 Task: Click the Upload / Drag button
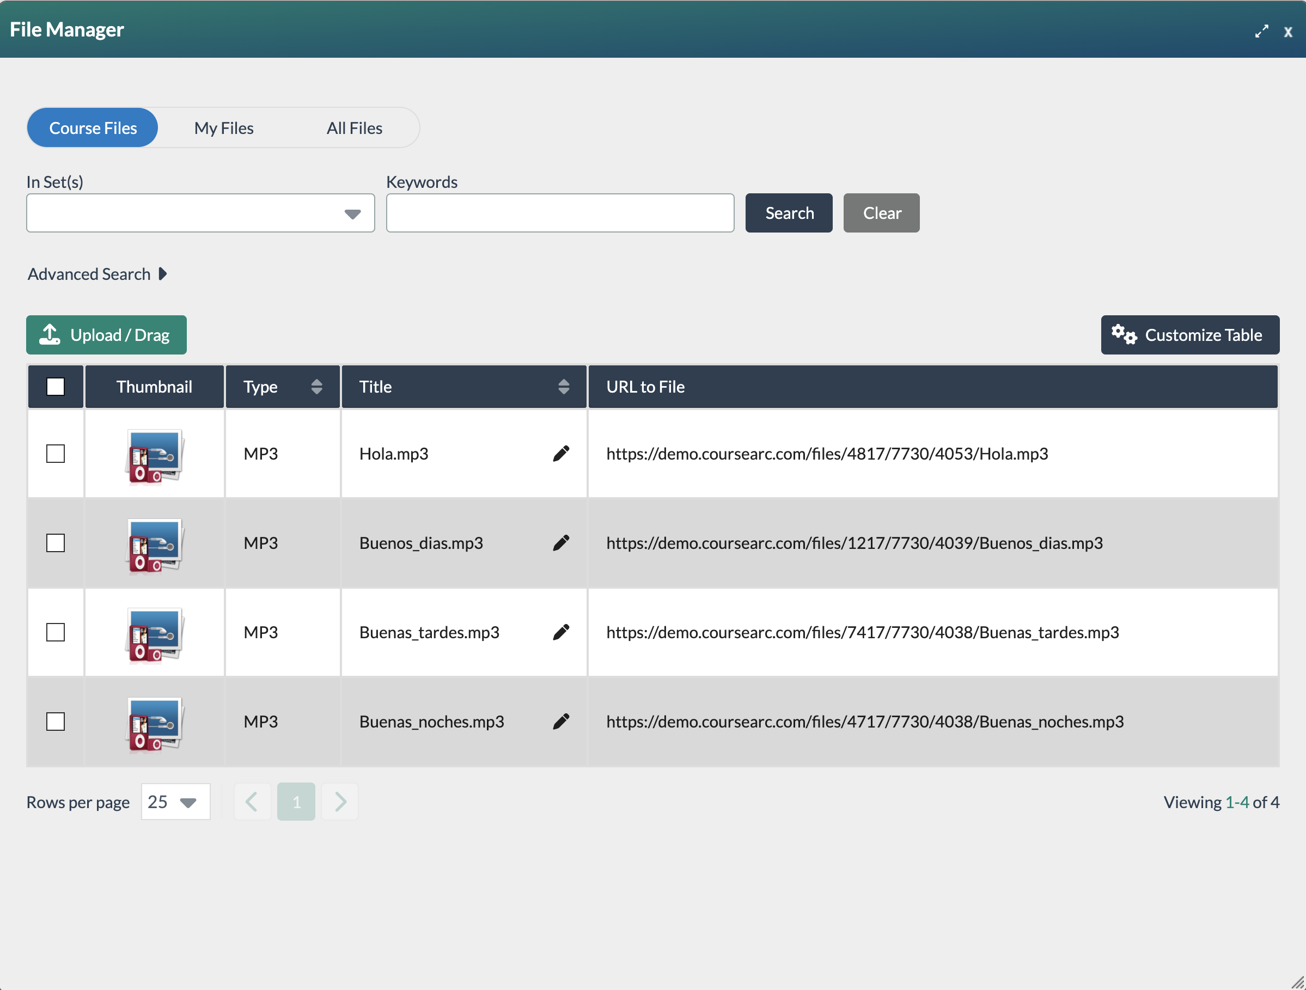click(x=106, y=335)
